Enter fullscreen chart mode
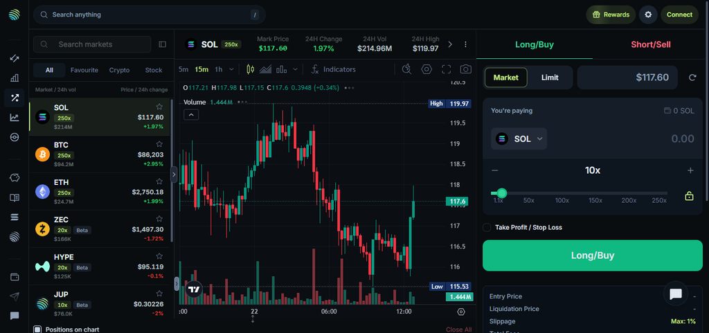The image size is (709, 333). pyautogui.click(x=447, y=69)
